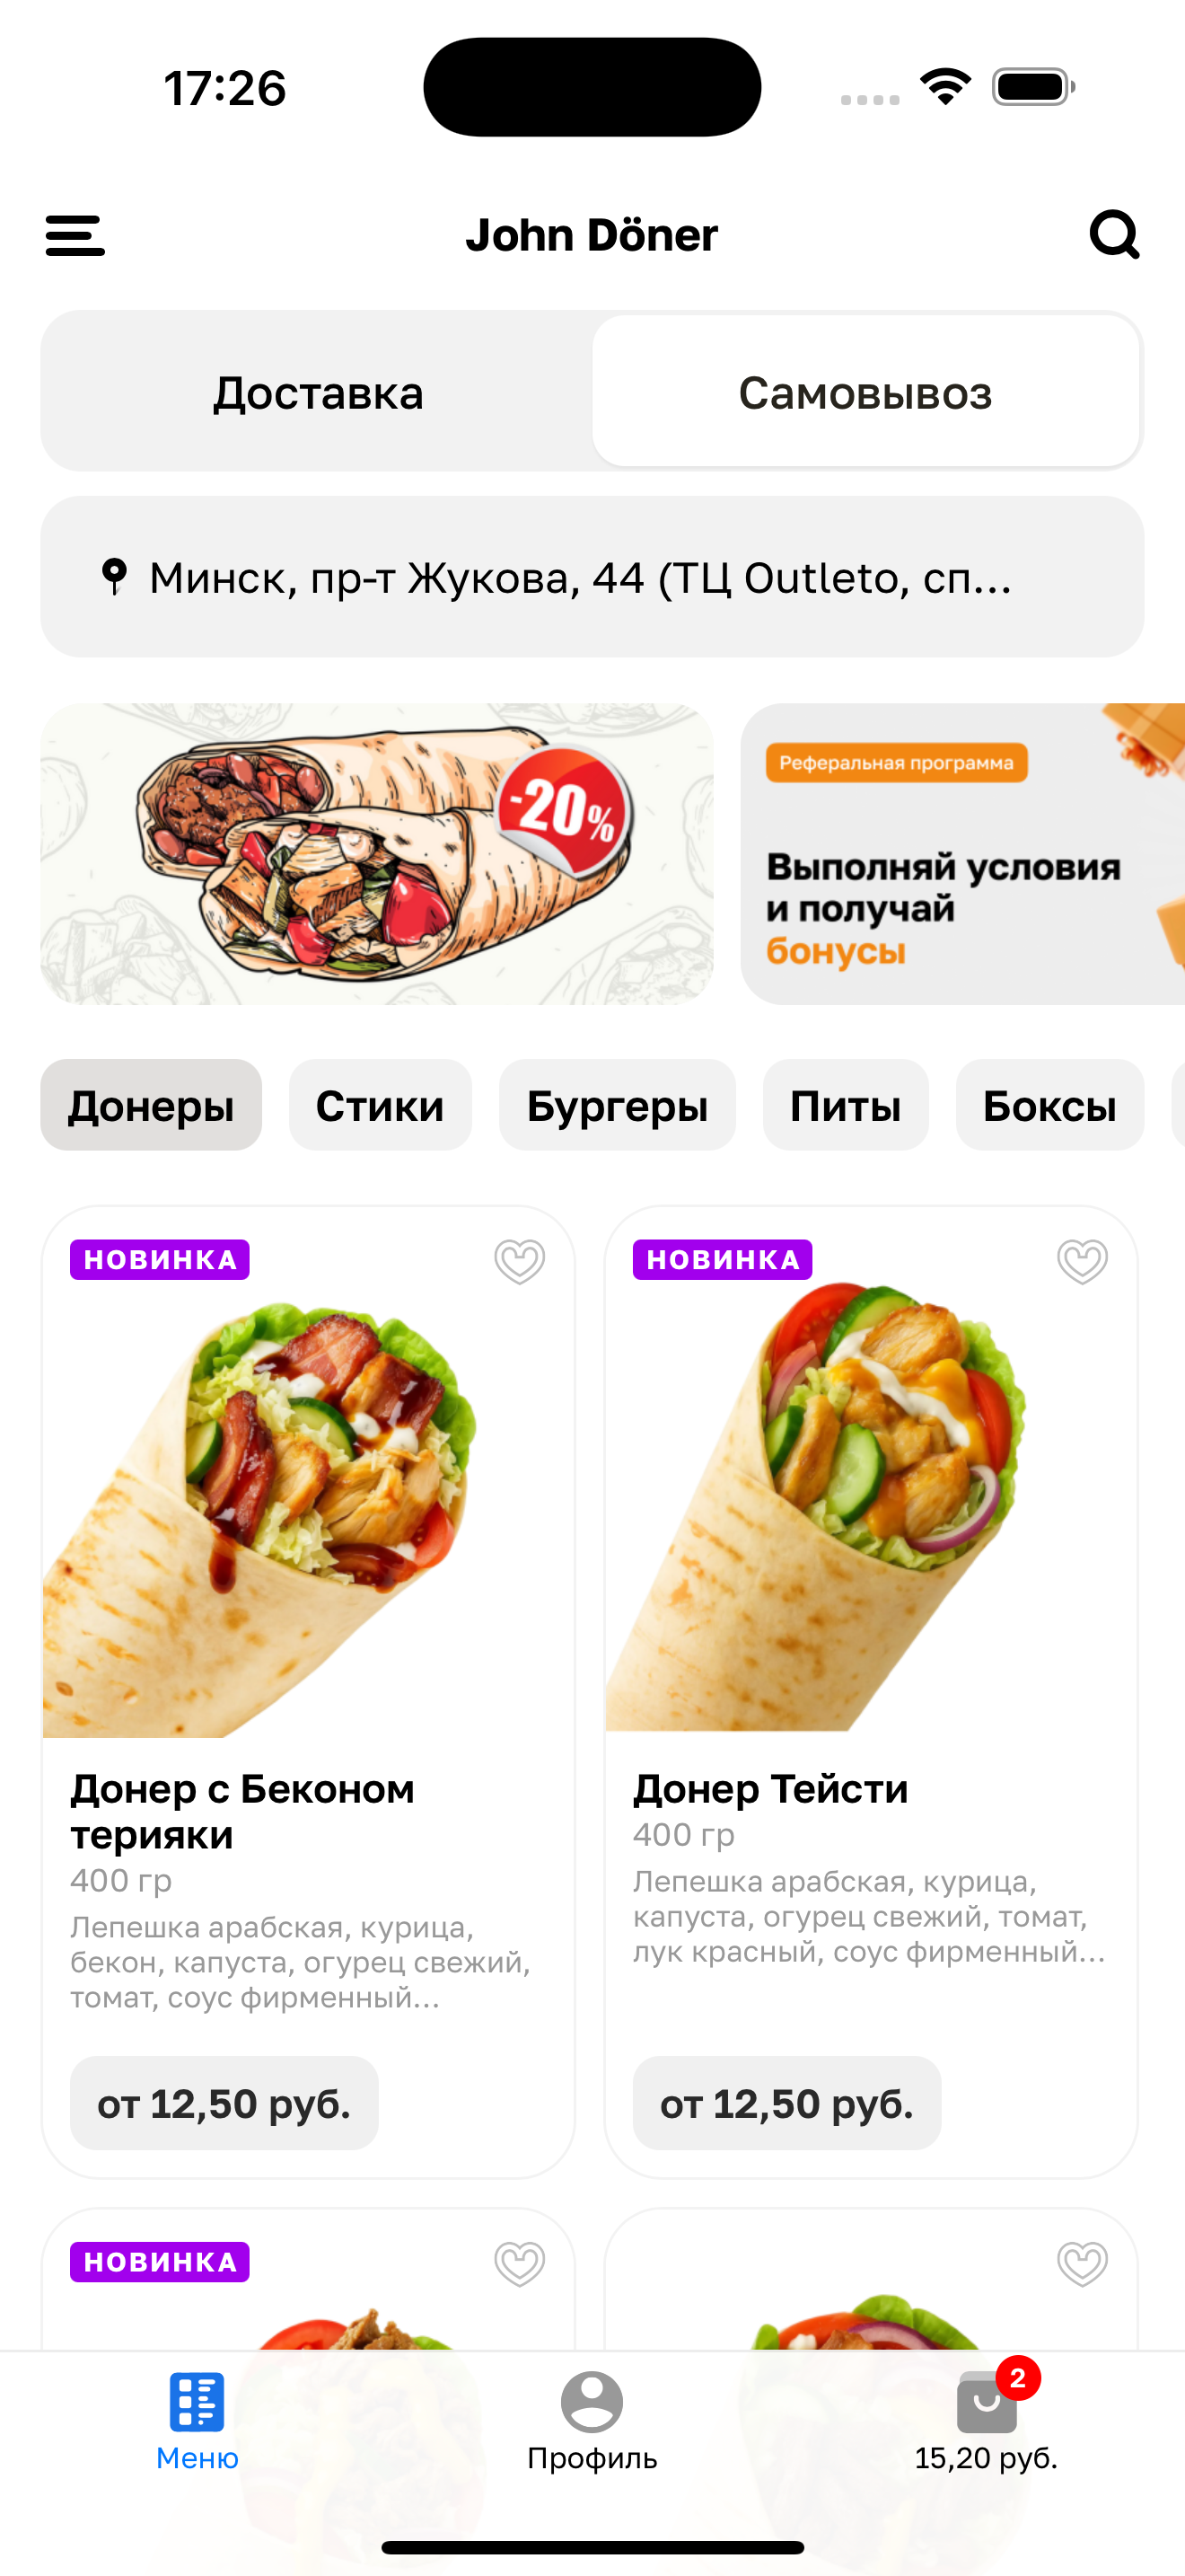Tap от 12,50 руб. for Донер Тейсти
Image resolution: width=1185 pixels, height=2576 pixels.
(x=786, y=2103)
